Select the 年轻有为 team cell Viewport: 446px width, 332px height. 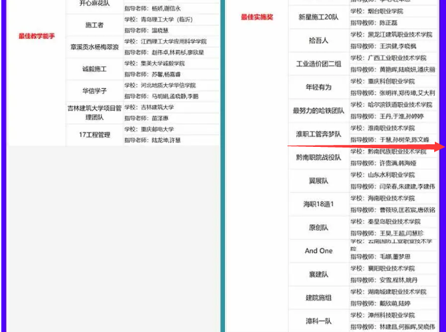318,87
